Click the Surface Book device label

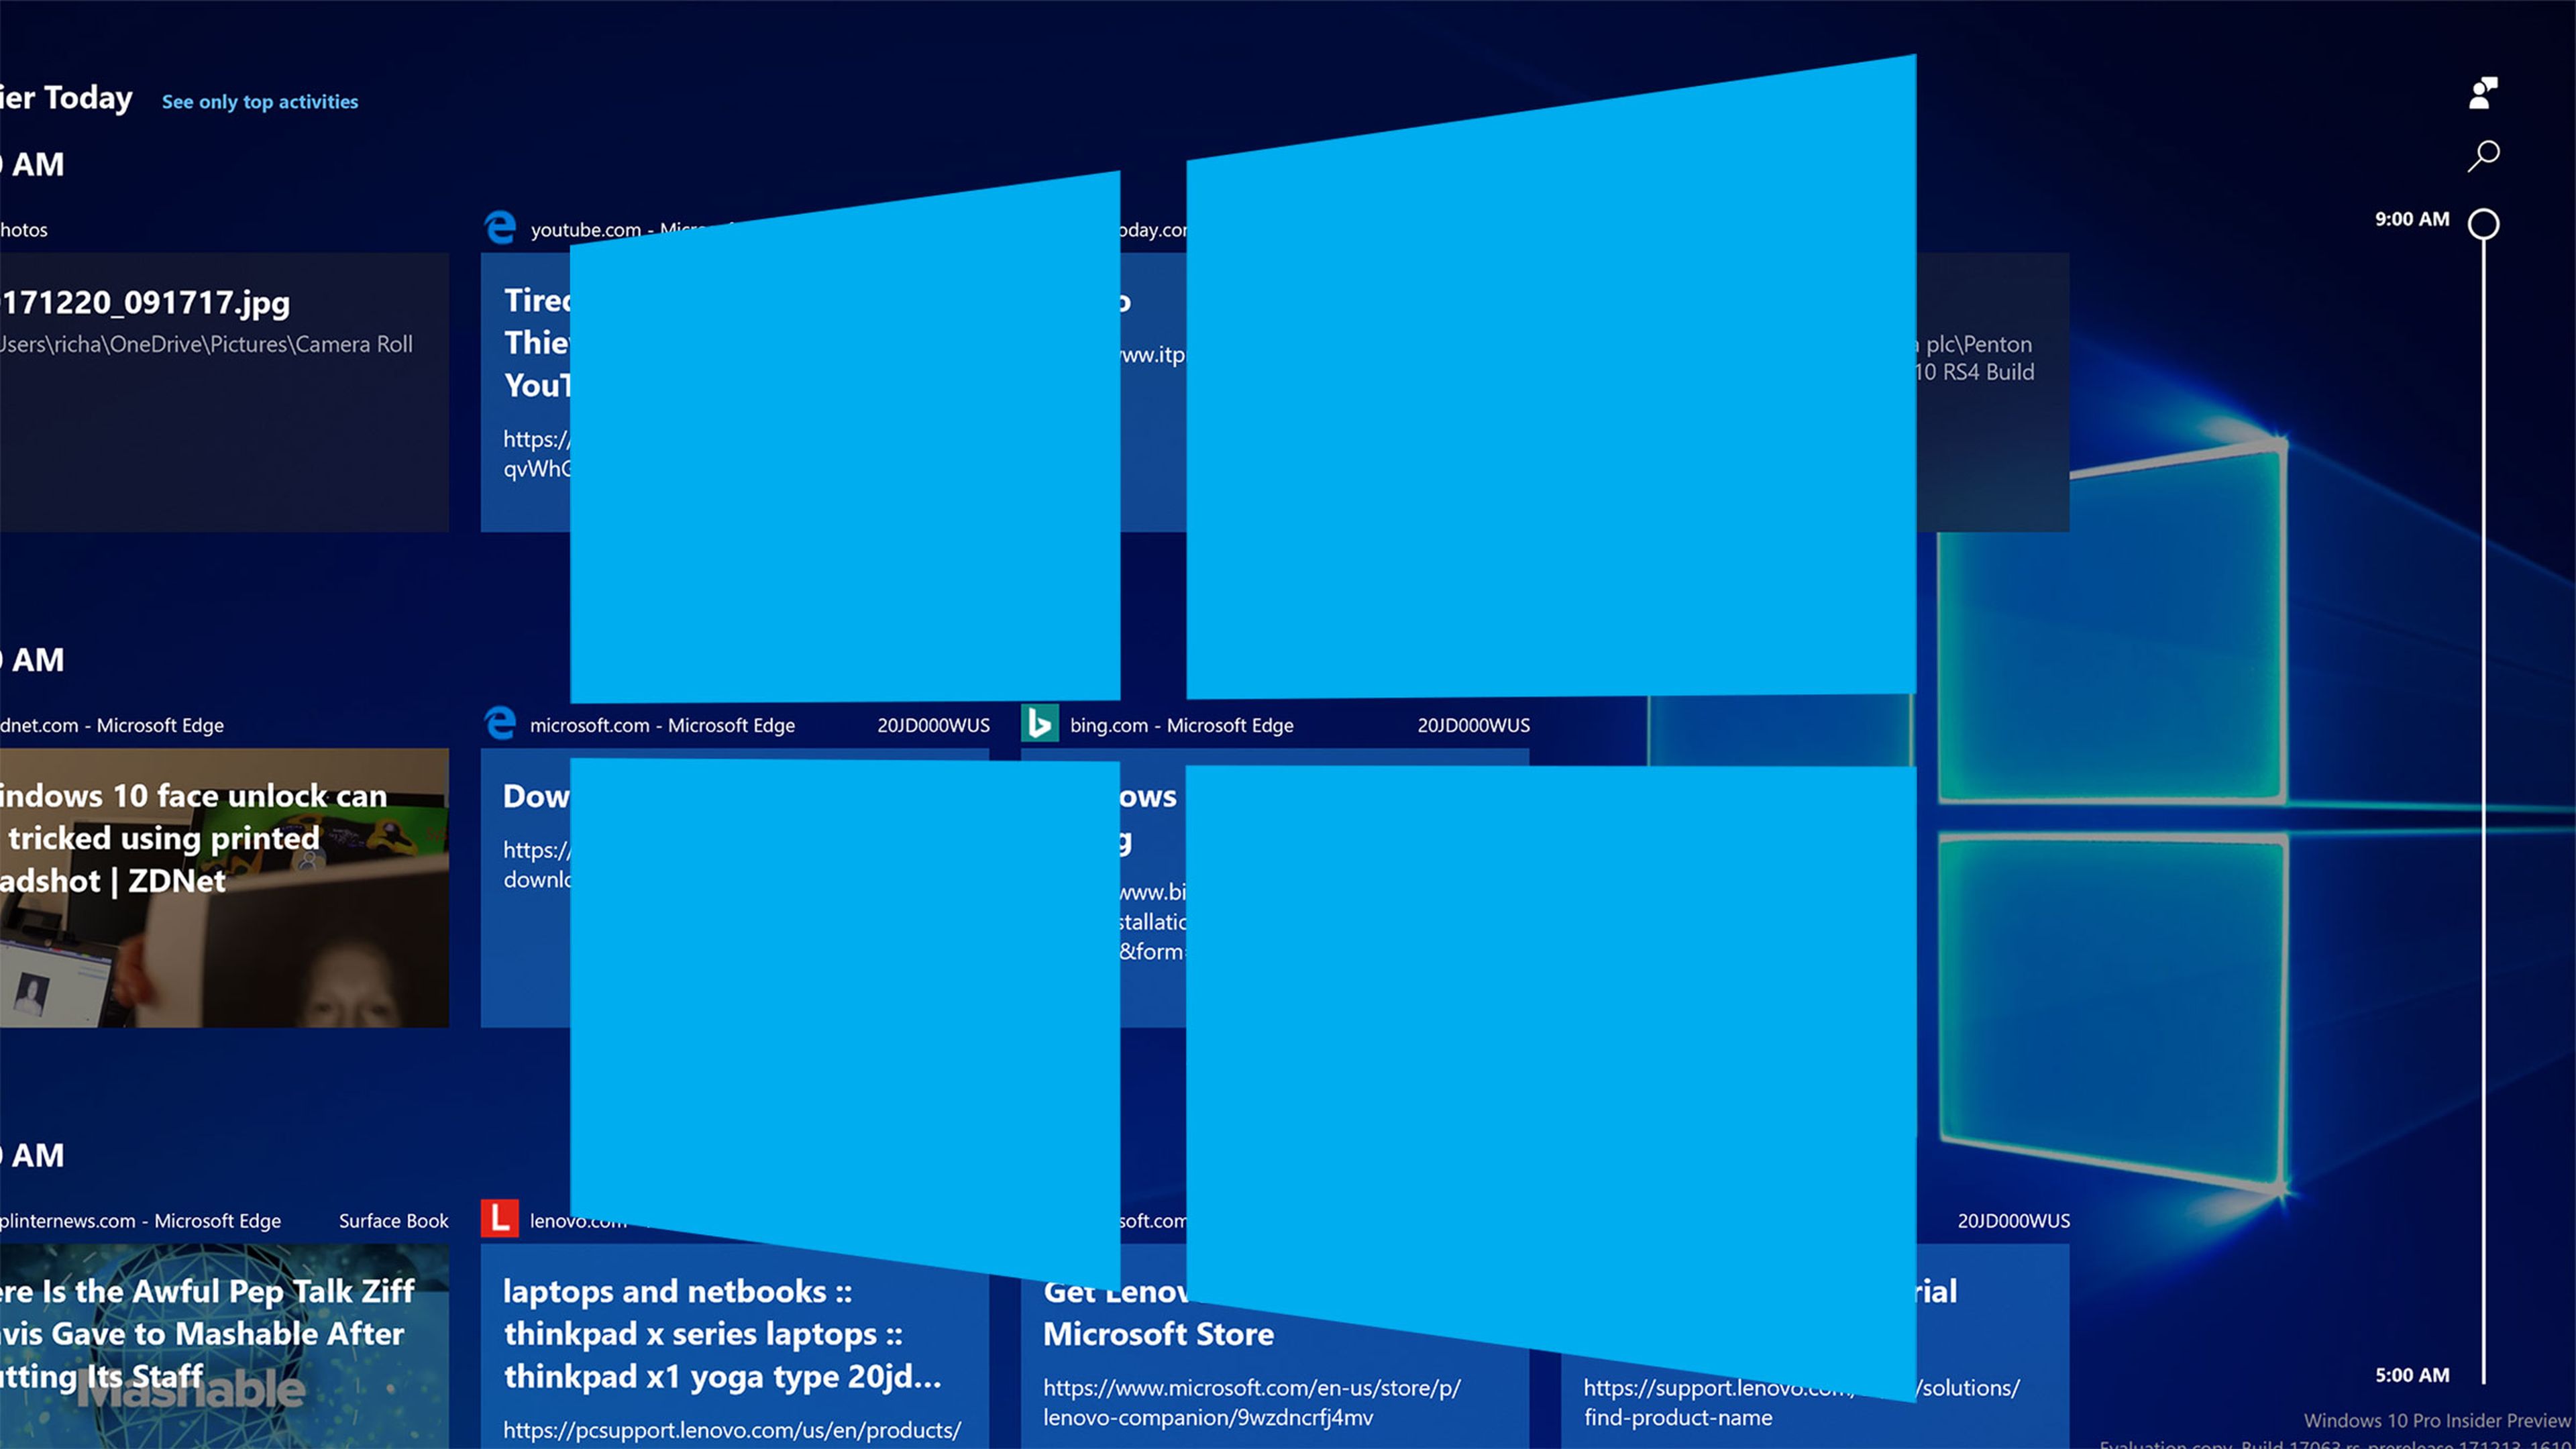click(393, 1221)
